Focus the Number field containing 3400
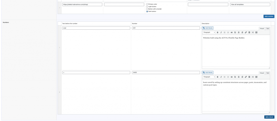277x121 pixels. [x=166, y=72]
